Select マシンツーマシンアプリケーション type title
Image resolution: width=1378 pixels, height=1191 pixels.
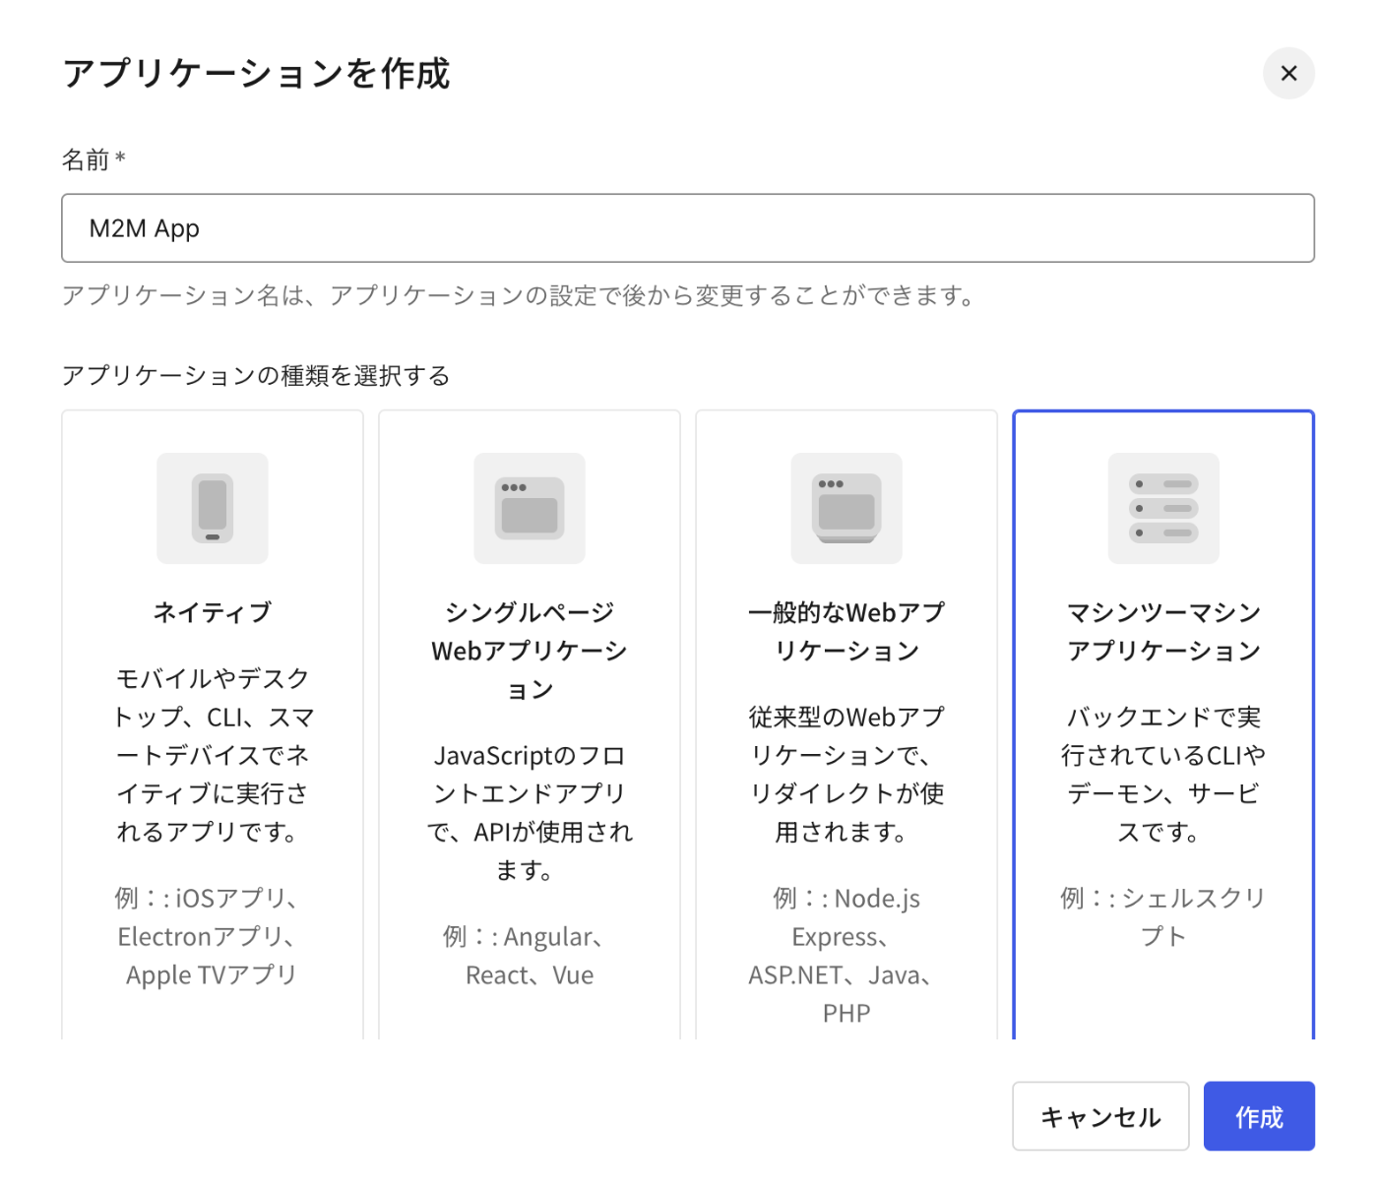point(1163,632)
